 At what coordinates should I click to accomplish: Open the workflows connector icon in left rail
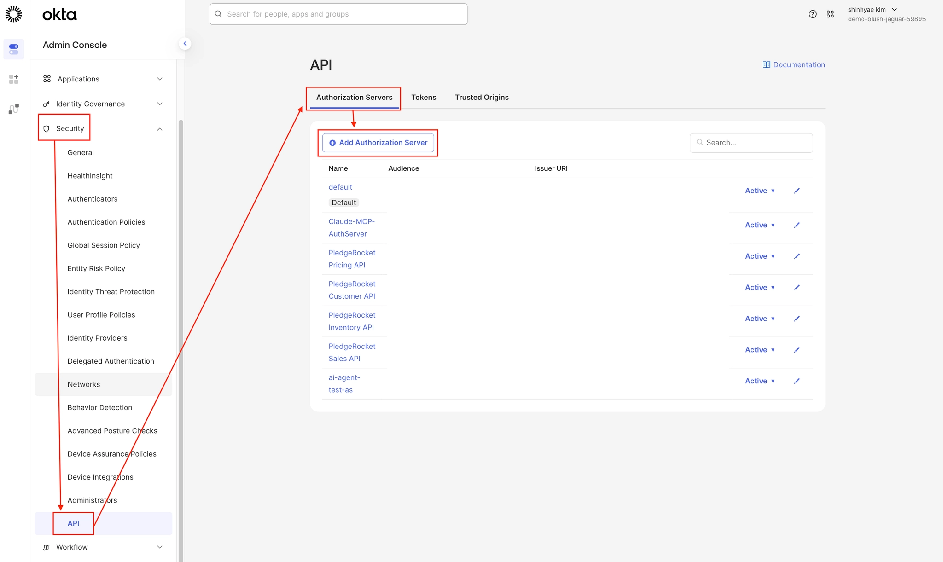point(14,109)
